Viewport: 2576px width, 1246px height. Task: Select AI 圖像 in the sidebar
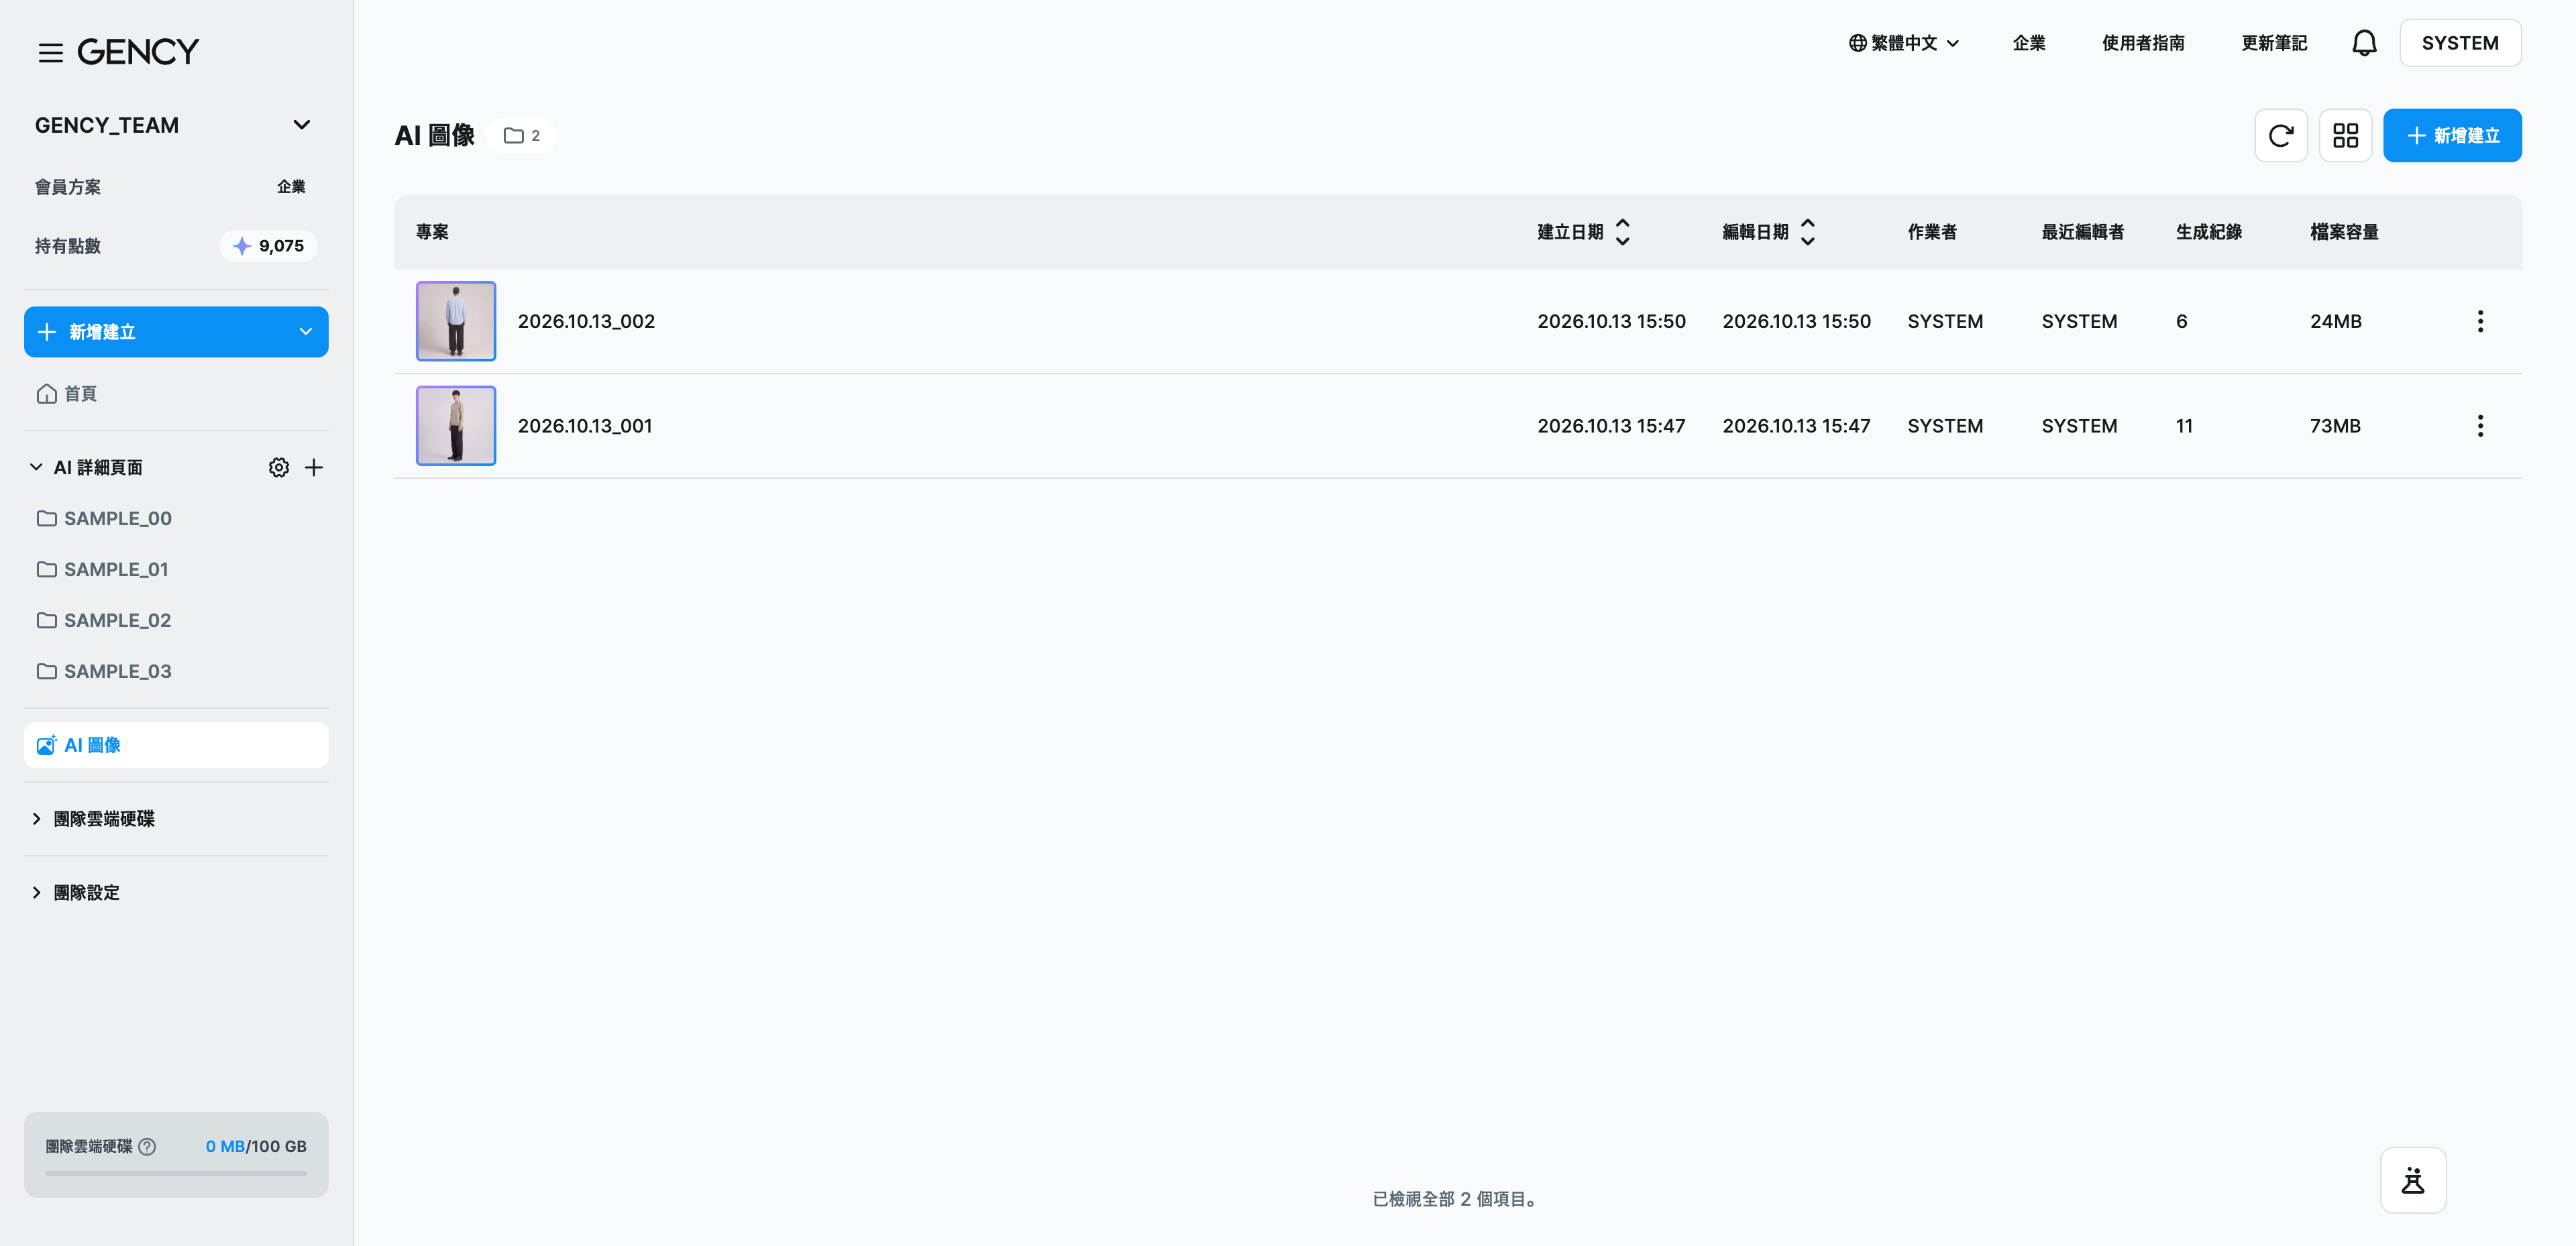176,745
